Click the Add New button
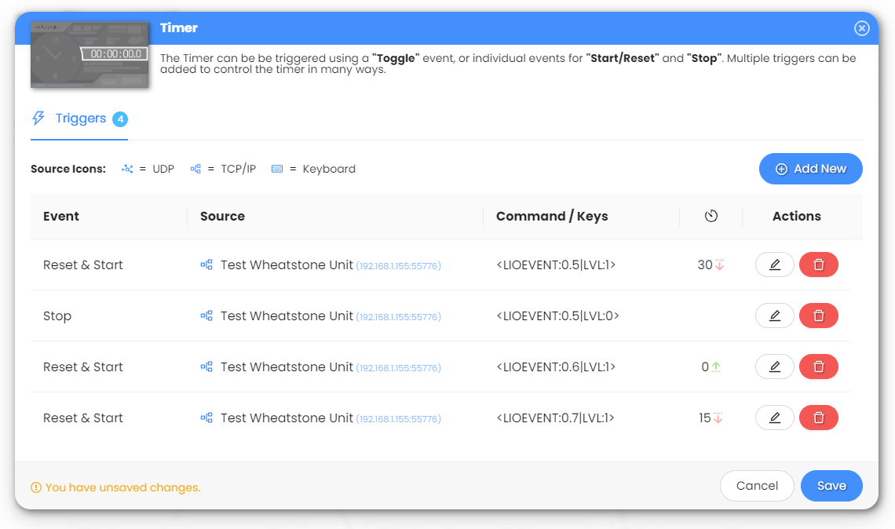 coord(810,169)
